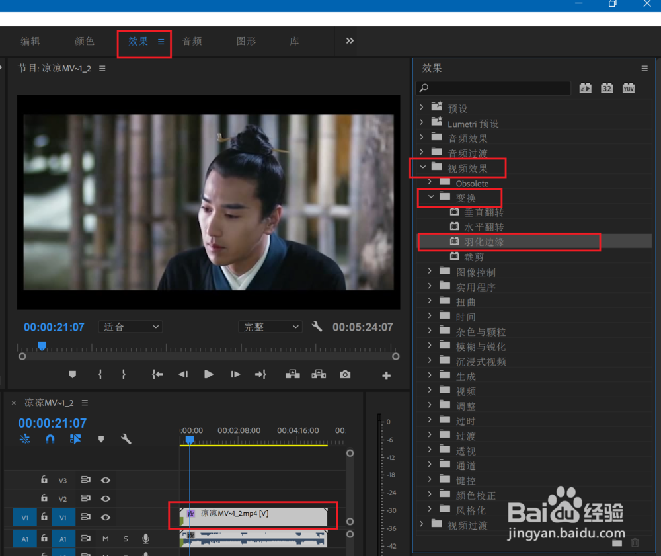Open the 效果 workspace hamburger menu
Screen dimensions: 661x556
point(161,42)
